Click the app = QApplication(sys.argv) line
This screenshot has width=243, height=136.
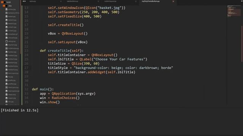(68, 94)
